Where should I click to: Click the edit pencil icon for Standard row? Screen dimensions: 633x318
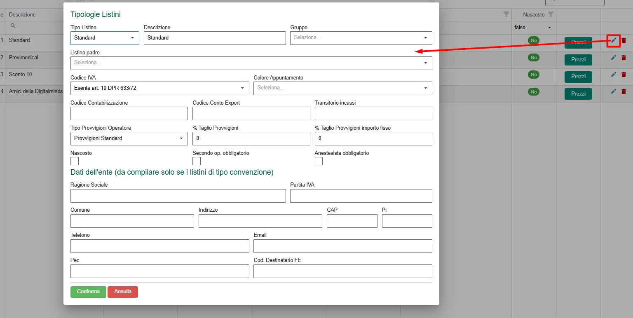(x=614, y=40)
